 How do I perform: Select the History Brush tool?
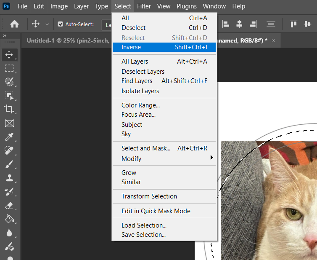[x=9, y=192]
